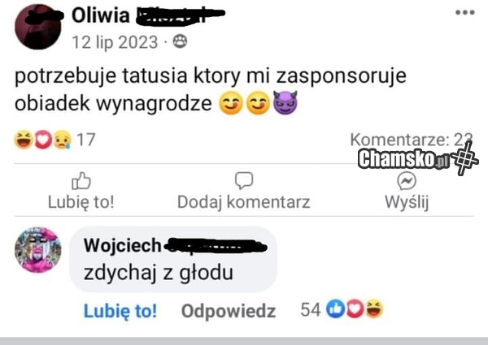
Task: Click the sad reaction on the post
Action: pyautogui.click(x=63, y=140)
